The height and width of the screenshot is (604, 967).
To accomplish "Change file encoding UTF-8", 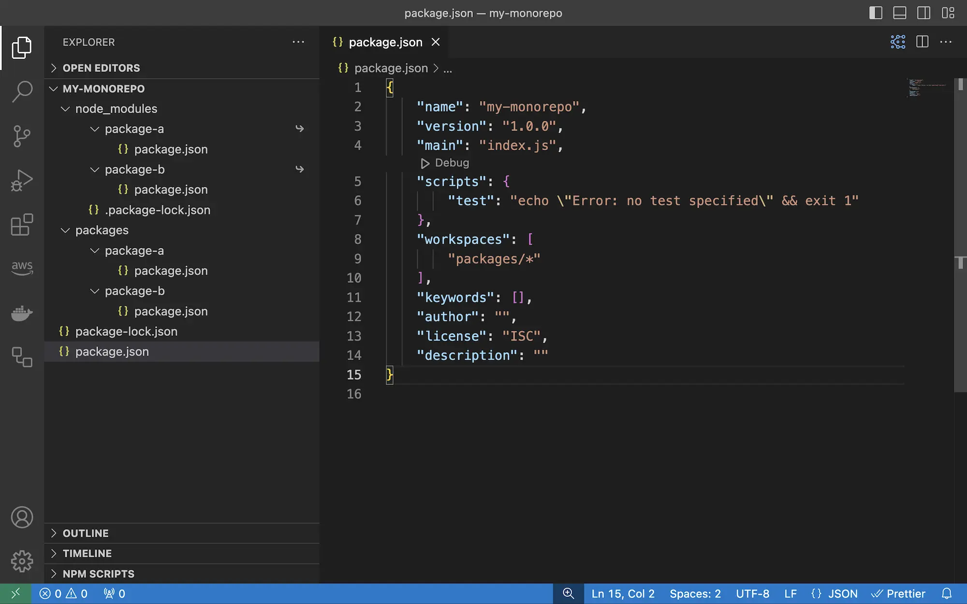I will [752, 594].
